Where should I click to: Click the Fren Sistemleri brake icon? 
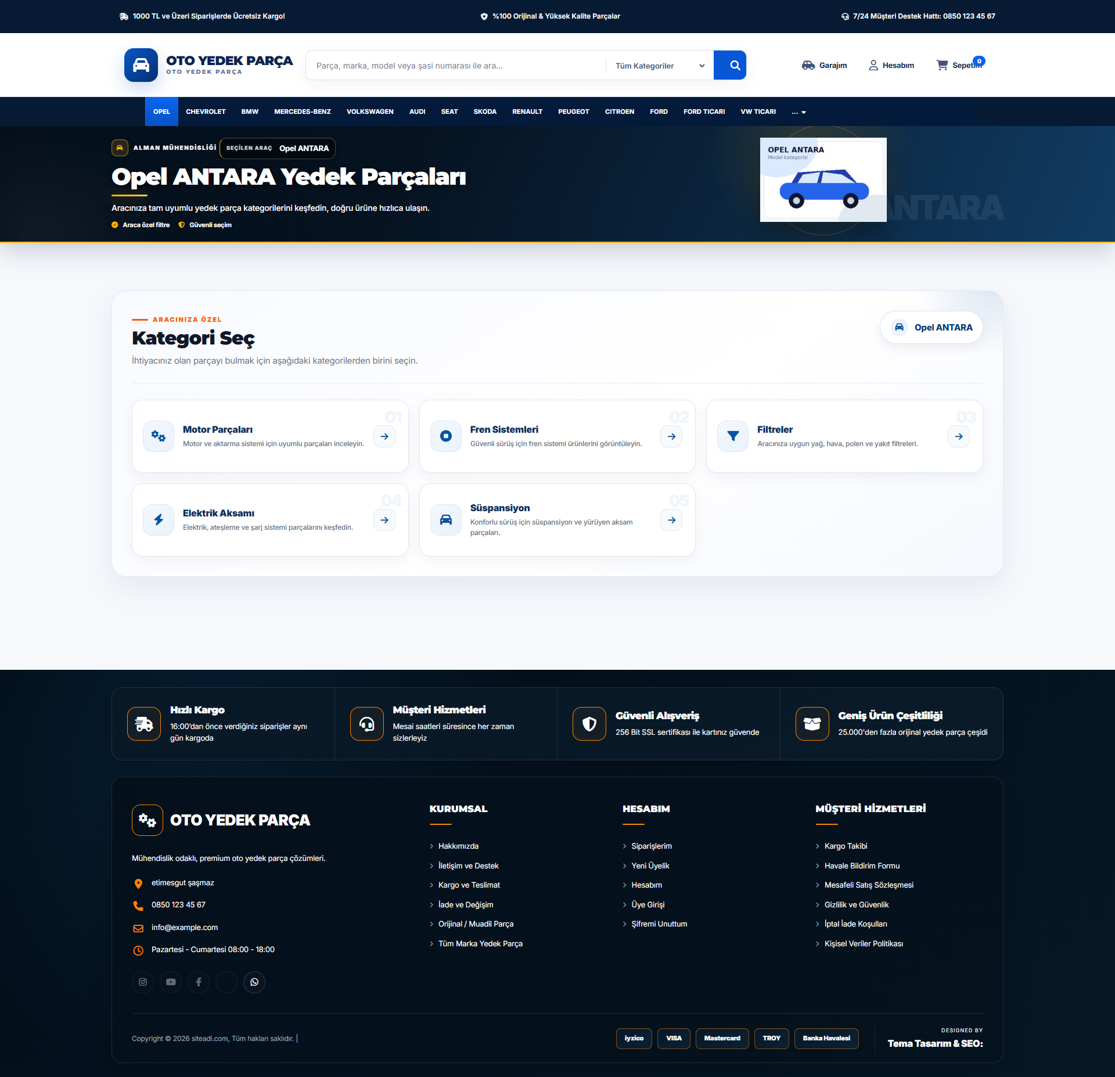(x=446, y=436)
